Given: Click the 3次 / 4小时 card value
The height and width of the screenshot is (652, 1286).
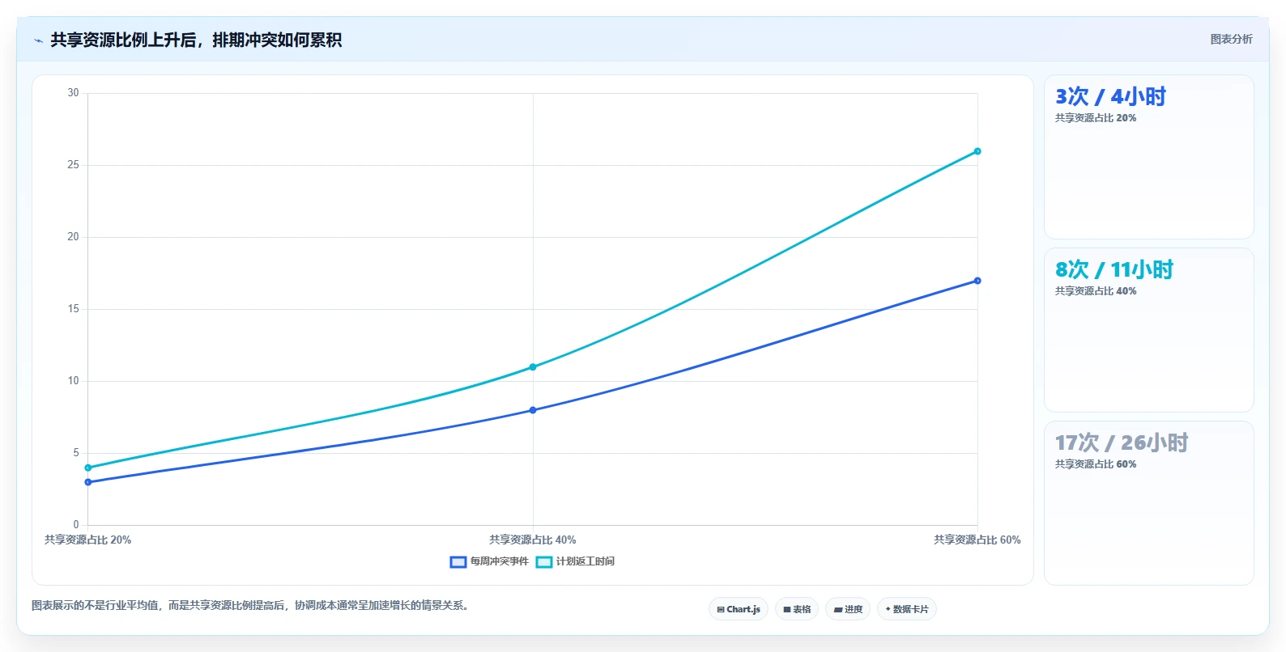Looking at the screenshot, I should (1110, 97).
